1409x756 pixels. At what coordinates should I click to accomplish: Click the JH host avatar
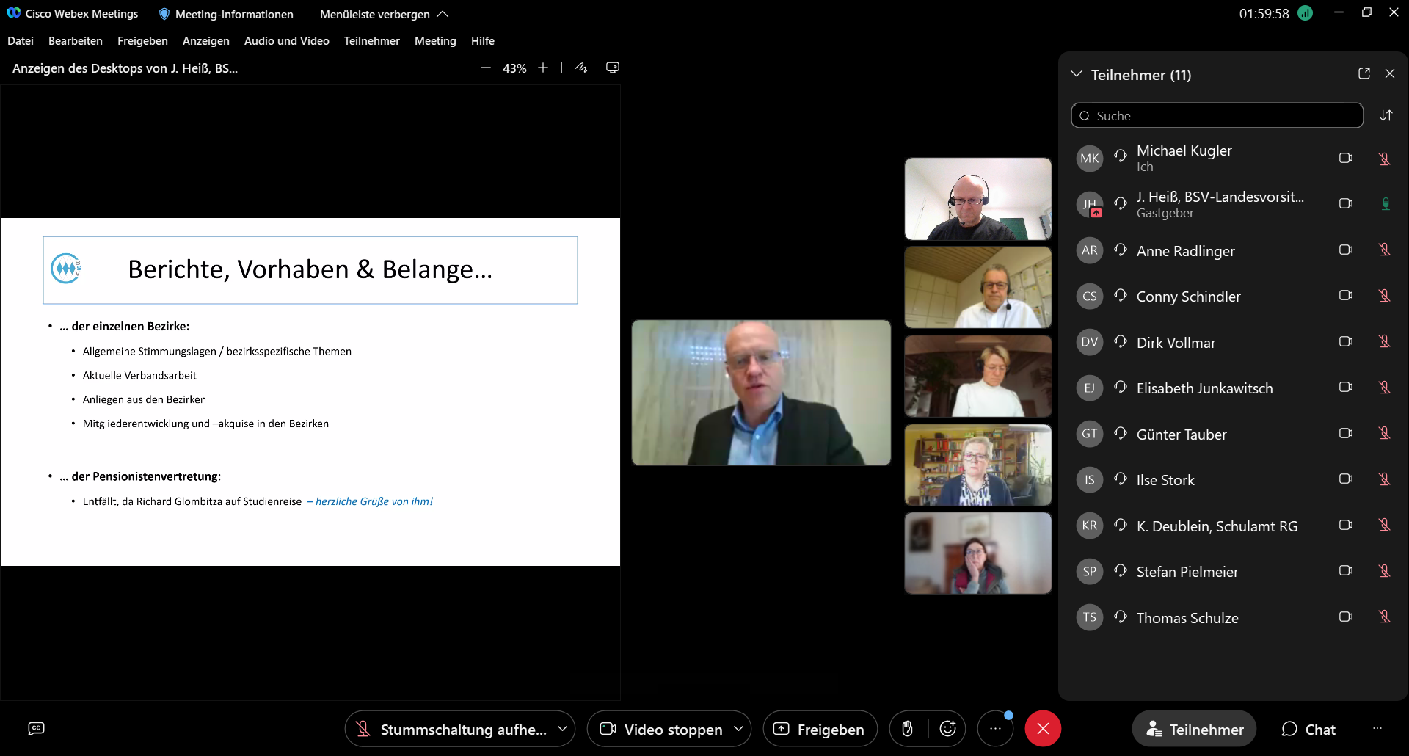tap(1090, 204)
